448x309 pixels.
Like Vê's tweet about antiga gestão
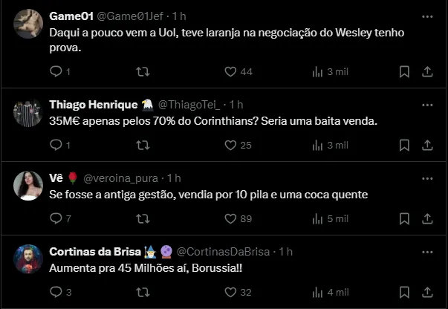point(230,218)
